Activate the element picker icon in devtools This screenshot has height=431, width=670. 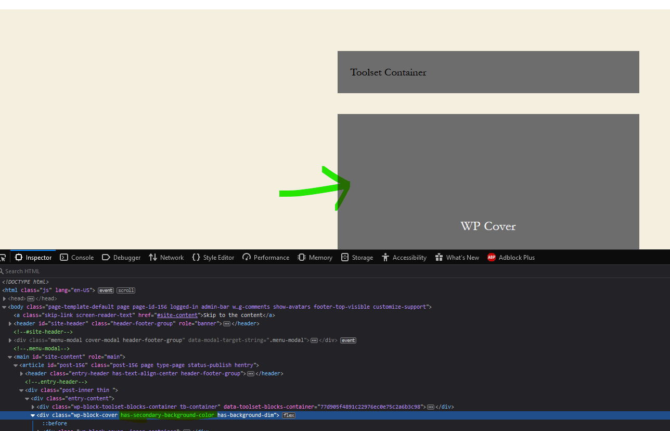tap(3, 258)
